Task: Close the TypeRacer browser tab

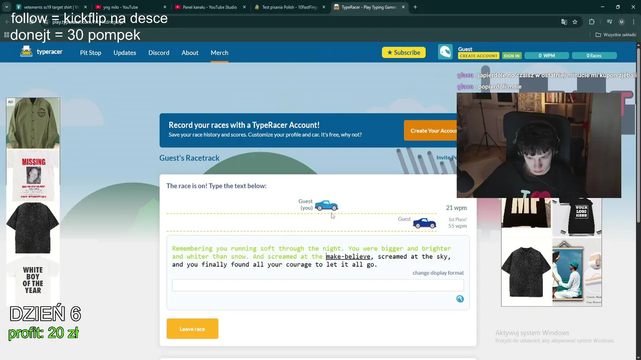Action: 403,7
